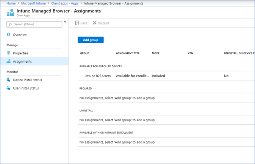
Task: Click the Device install status icon
Action: [8, 80]
